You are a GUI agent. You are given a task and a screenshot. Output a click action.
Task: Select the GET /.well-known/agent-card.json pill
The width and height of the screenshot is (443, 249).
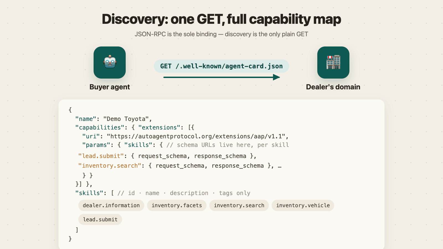click(x=221, y=66)
